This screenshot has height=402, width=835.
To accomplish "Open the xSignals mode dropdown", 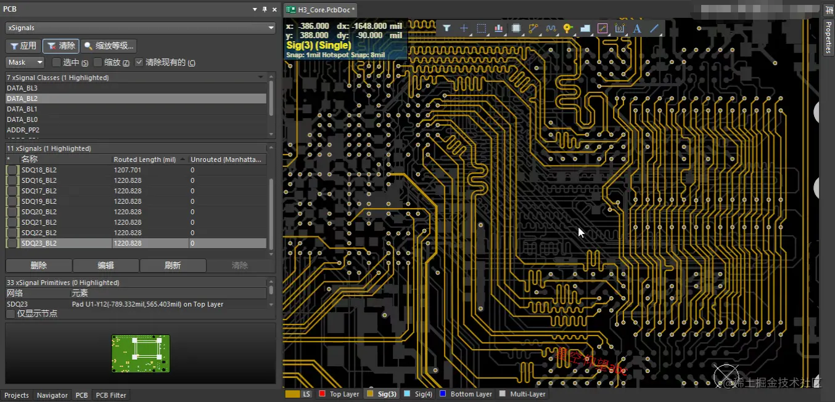I will click(x=141, y=28).
